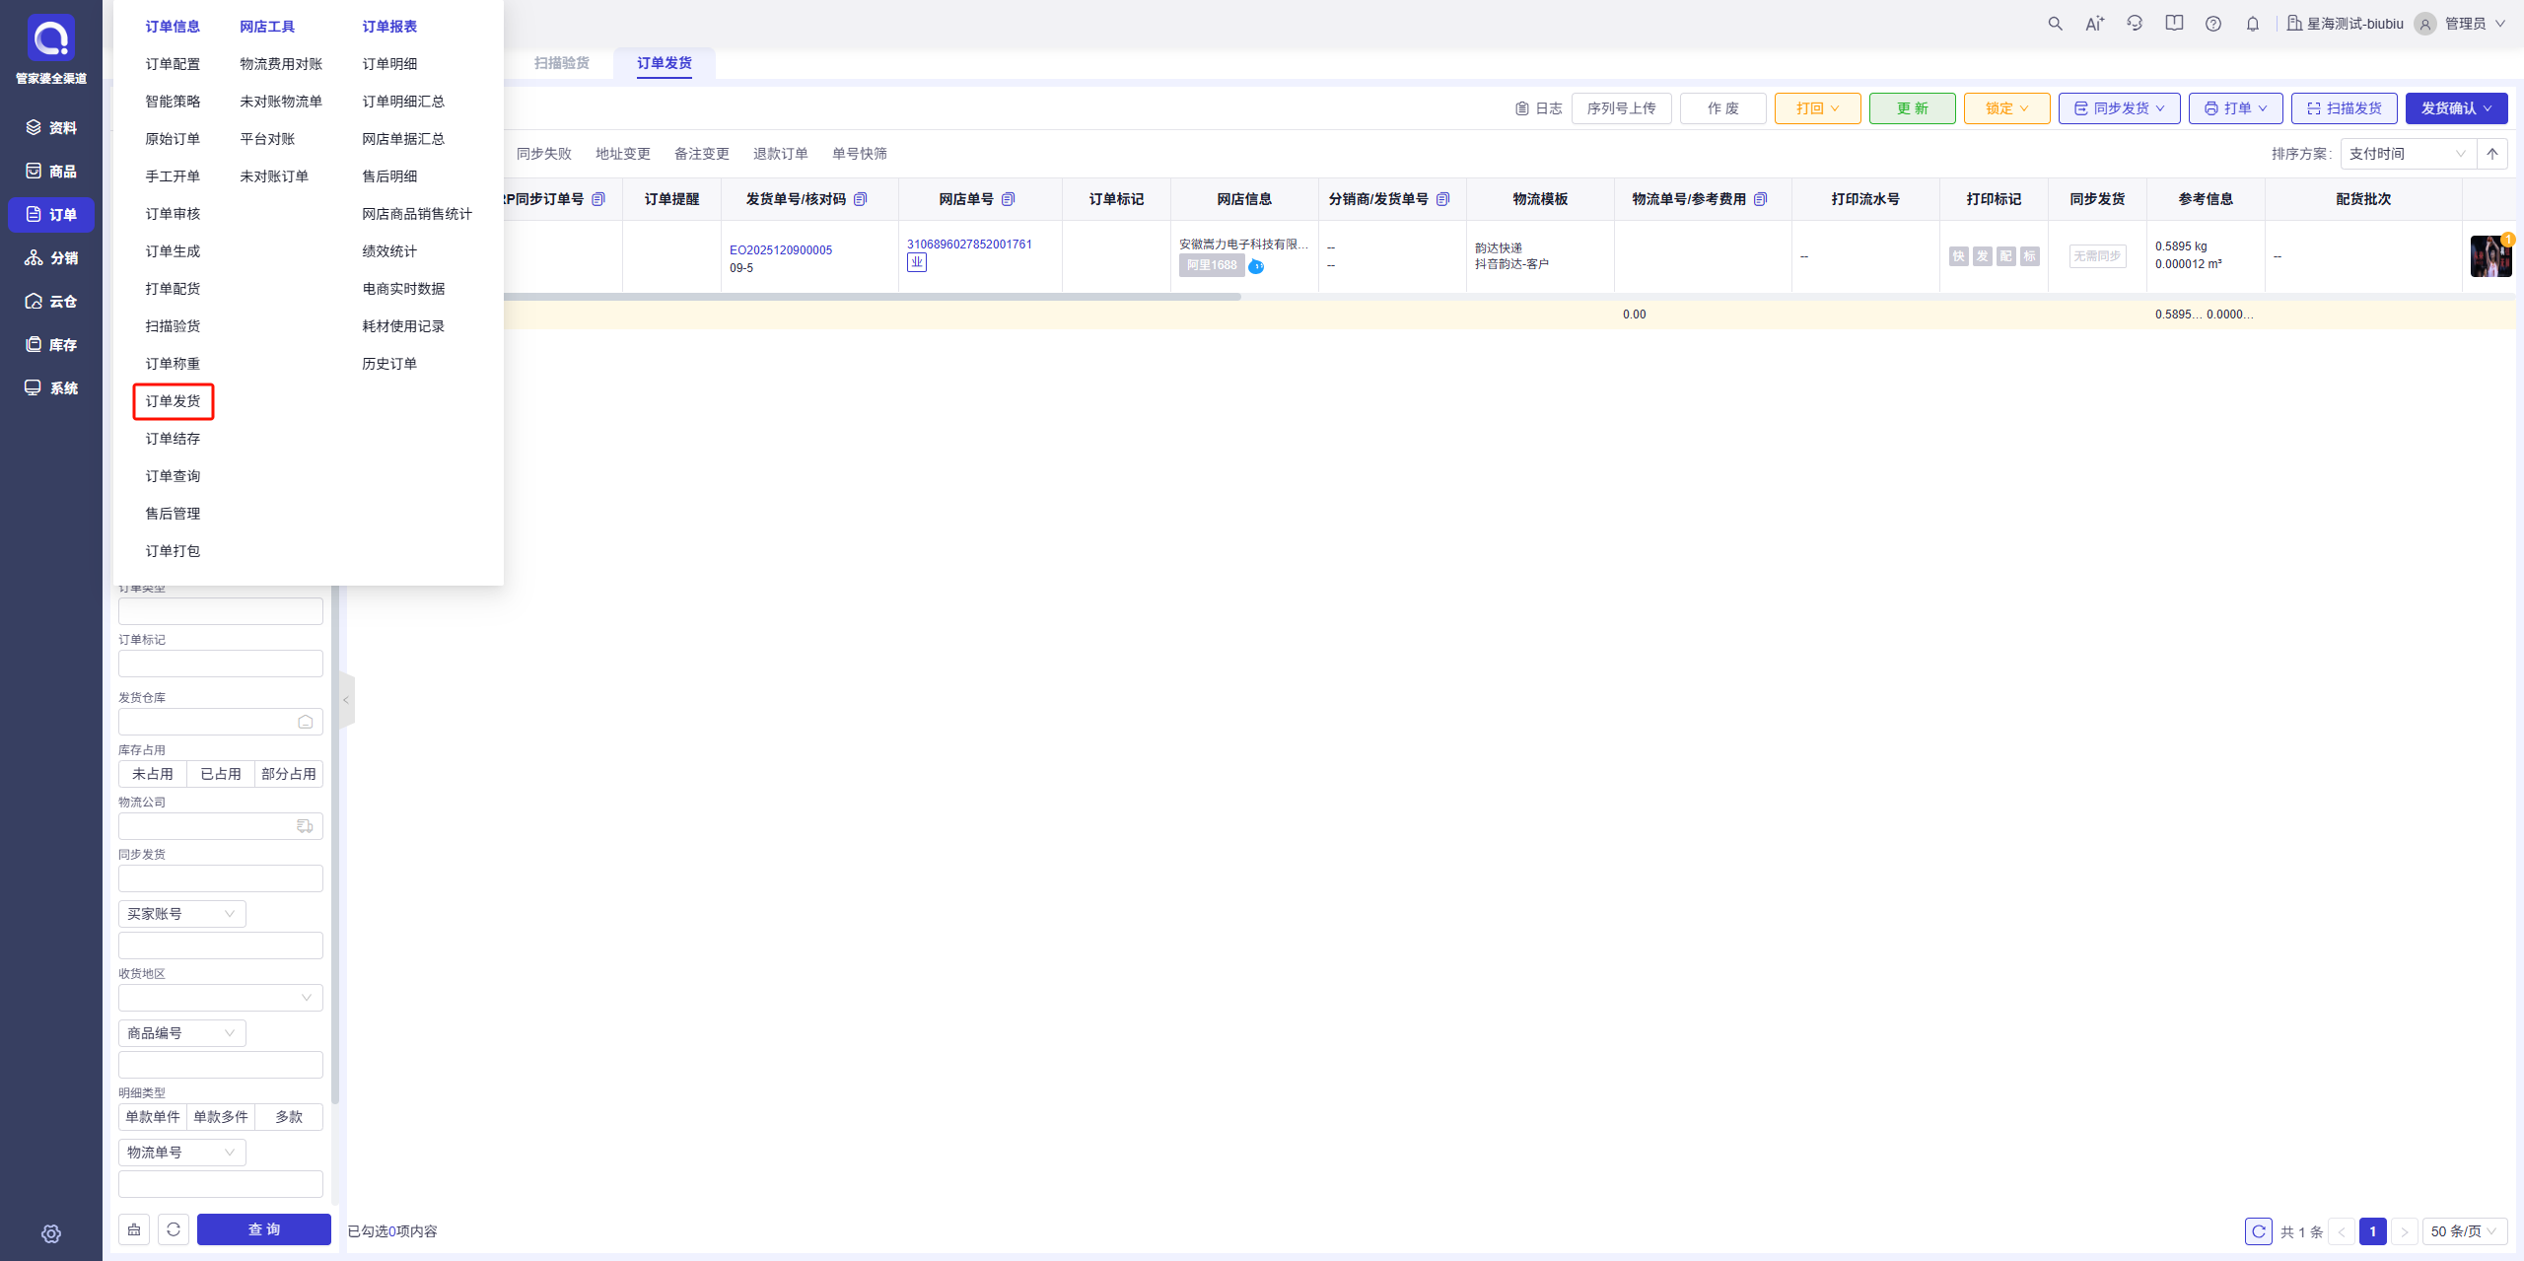This screenshot has height=1261, width=2524.
Task: Open the 云仓 sidebar module
Action: tap(51, 301)
